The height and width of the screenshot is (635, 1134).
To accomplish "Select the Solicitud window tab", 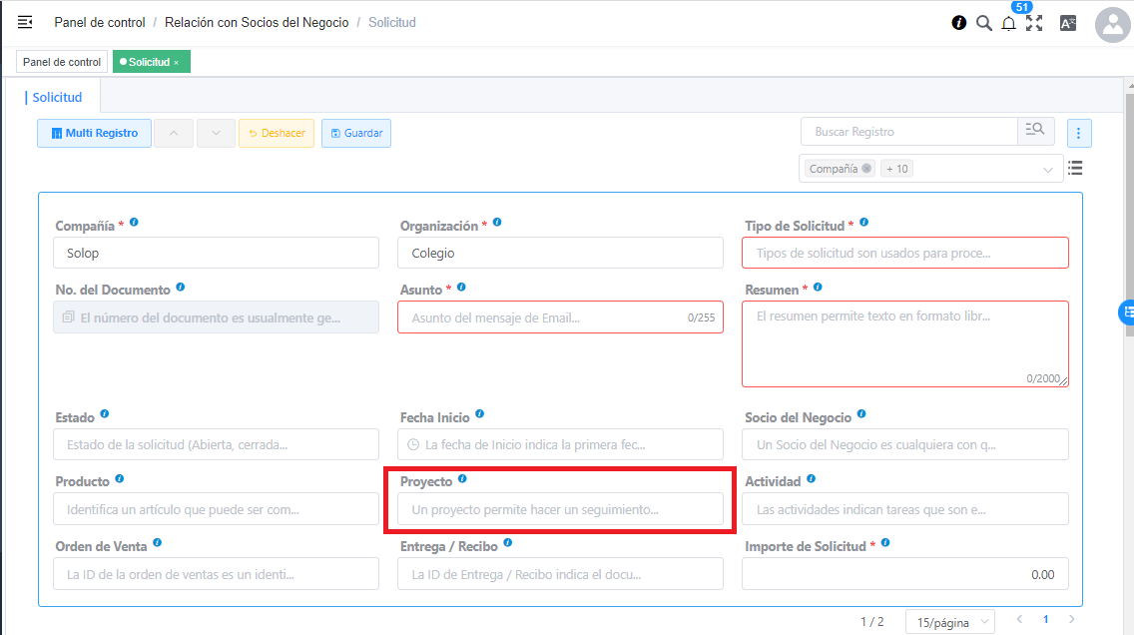I will coord(57,98).
